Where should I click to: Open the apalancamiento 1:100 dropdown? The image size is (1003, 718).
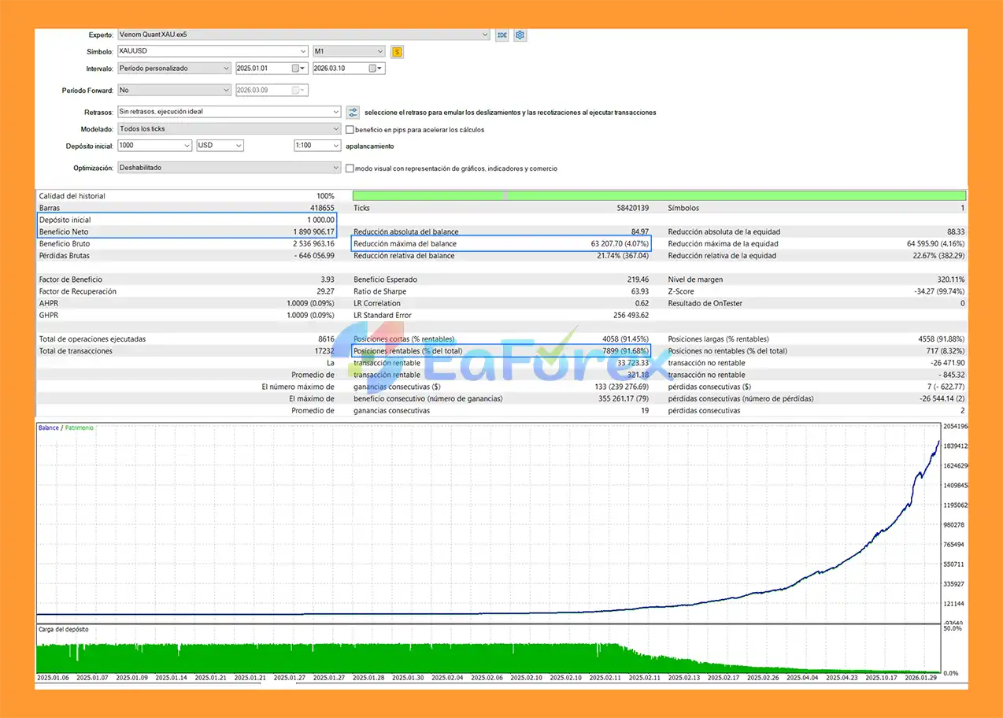point(316,146)
